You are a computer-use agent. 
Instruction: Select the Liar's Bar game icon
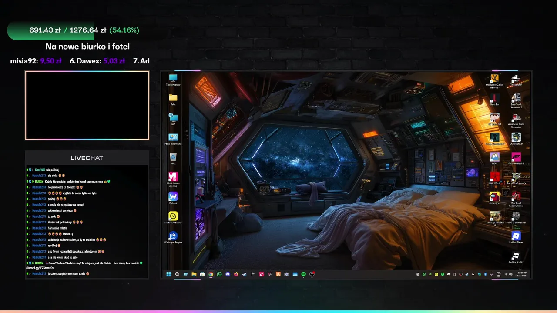tap(494, 100)
